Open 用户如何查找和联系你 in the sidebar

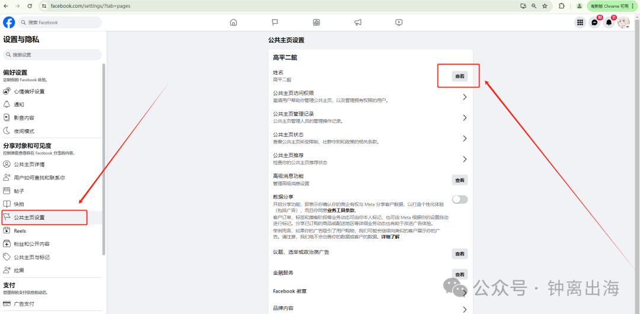(x=51, y=178)
